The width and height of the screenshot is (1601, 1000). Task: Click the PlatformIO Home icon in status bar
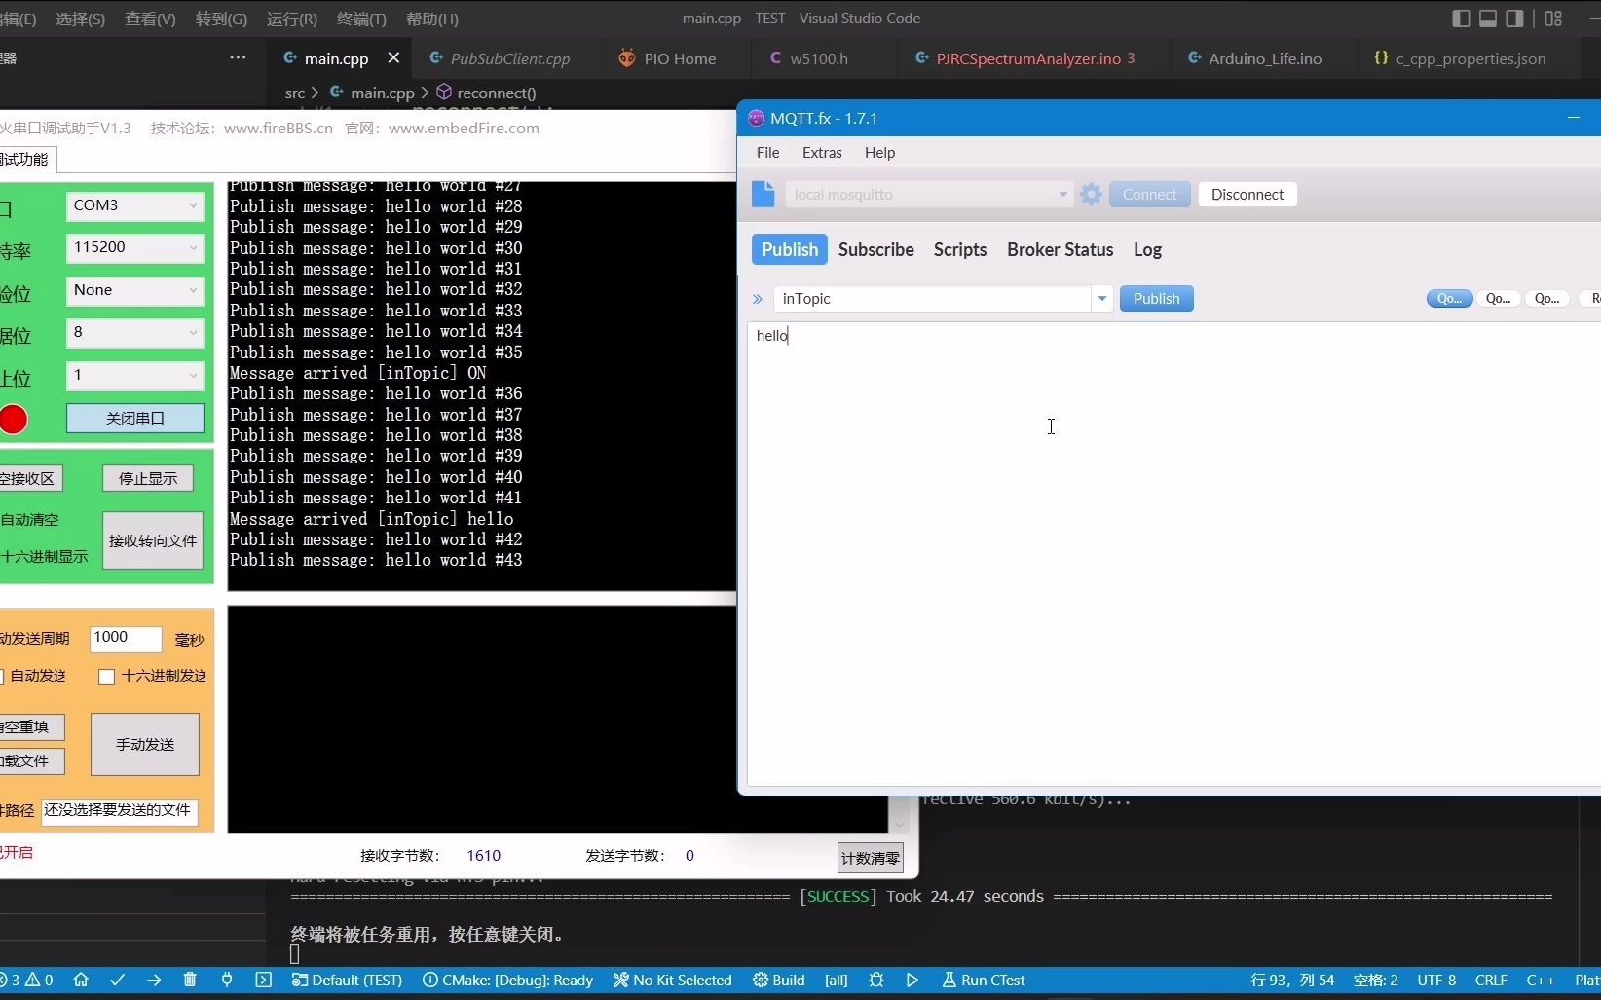81,981
